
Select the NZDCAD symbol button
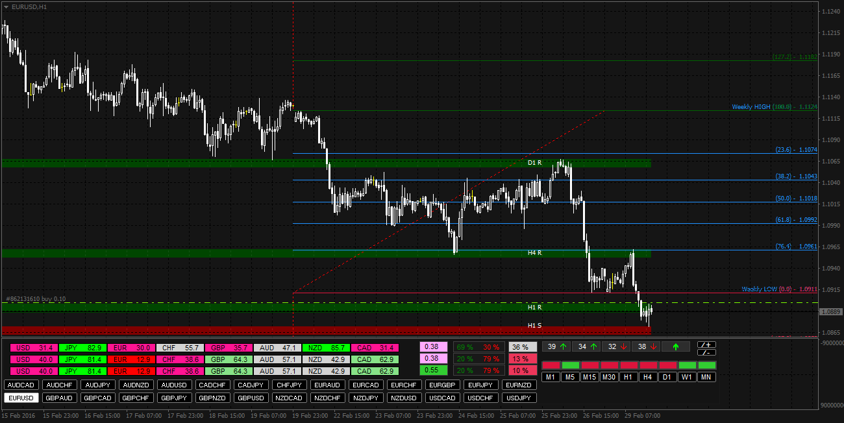tap(290, 398)
